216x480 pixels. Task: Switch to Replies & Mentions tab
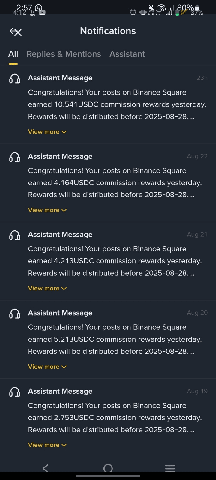click(x=64, y=54)
